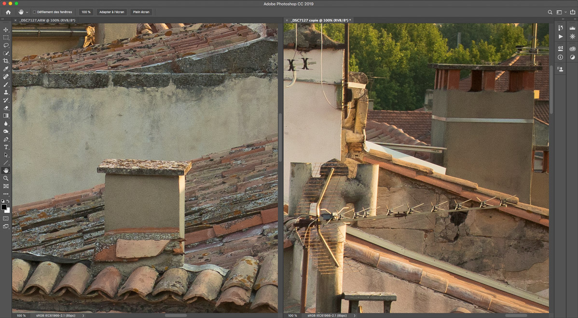
Task: Open the Hand tool preset dropdown
Action: [27, 12]
